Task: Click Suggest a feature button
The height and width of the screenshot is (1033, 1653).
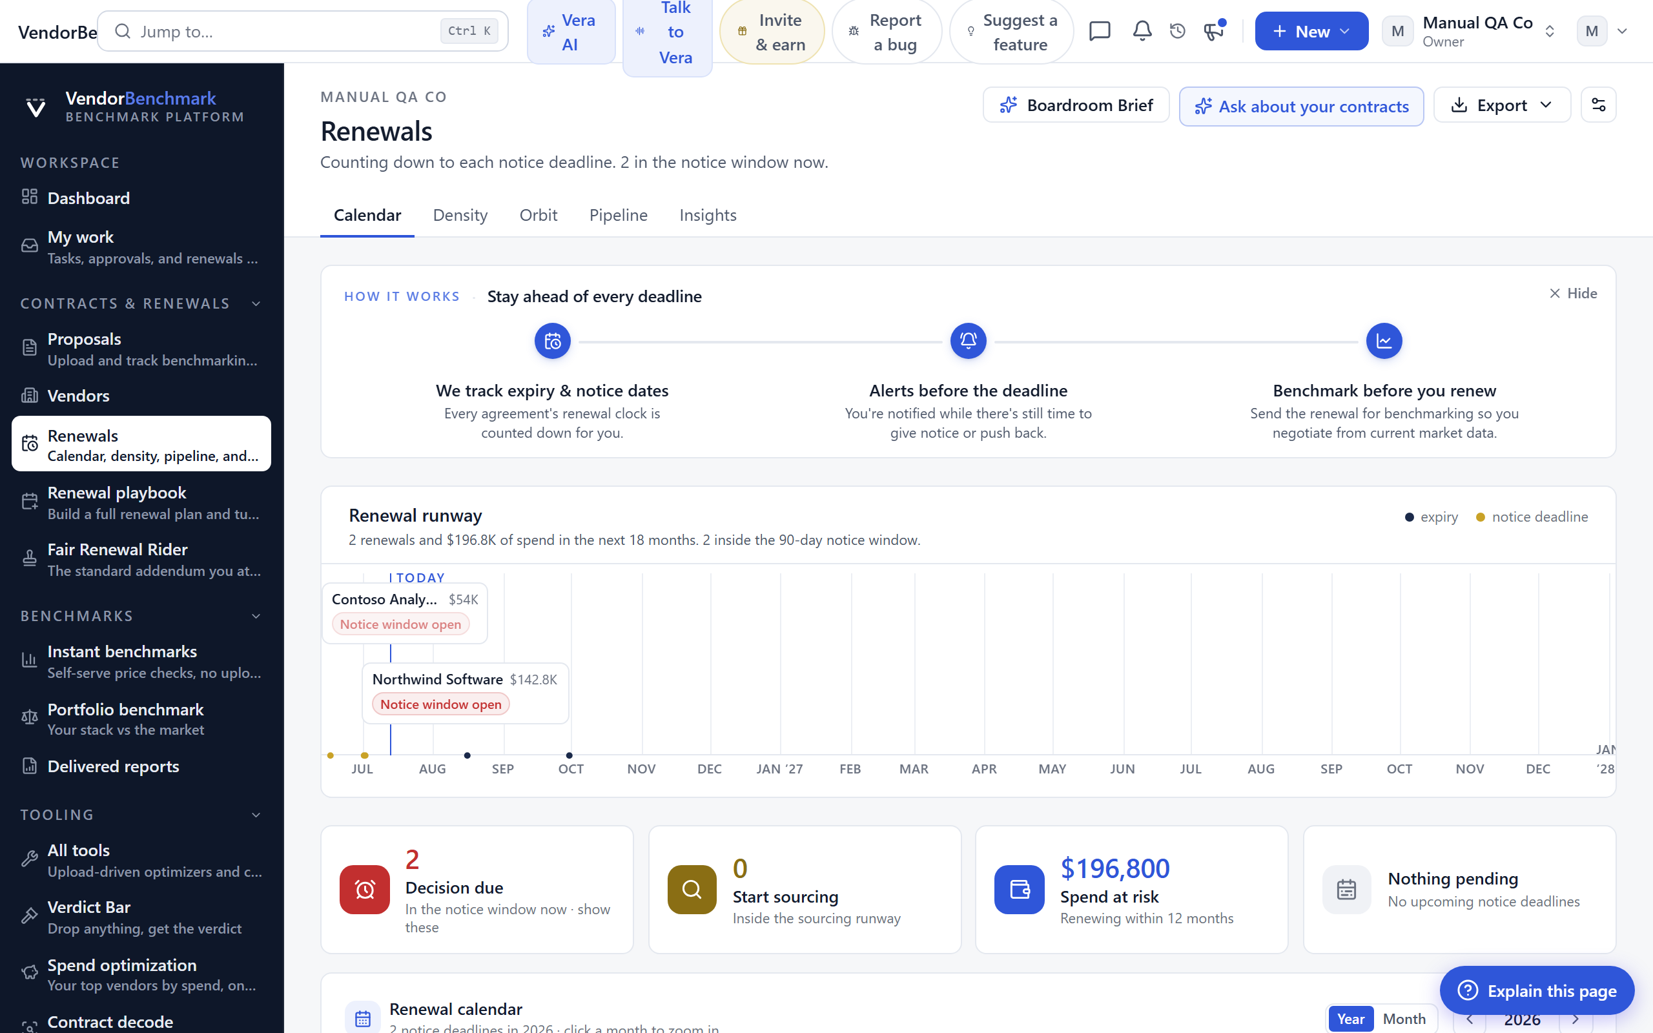Action: tap(1011, 32)
